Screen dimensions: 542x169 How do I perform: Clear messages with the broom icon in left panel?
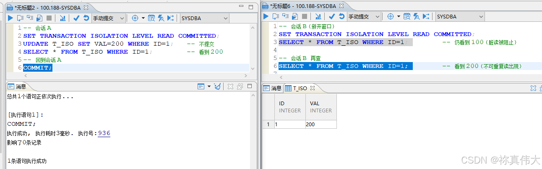point(217,86)
